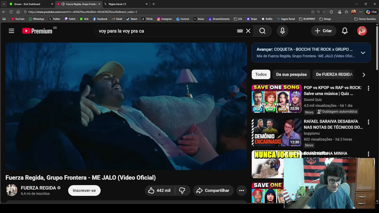Open the tab search dropdown
The width and height of the screenshot is (379, 213).
(4, 4)
